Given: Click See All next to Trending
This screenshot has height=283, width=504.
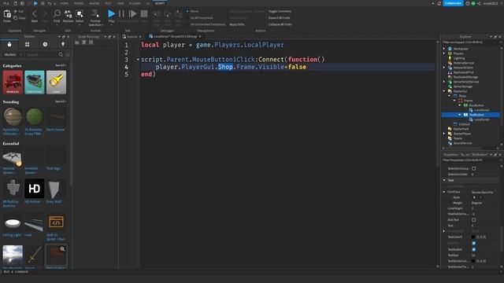Looking at the screenshot, I should click(x=61, y=101).
